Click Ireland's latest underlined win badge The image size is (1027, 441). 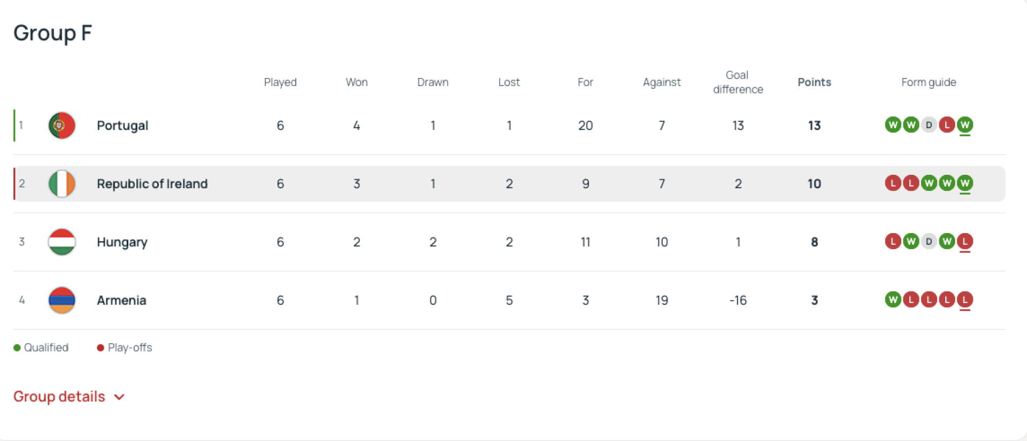click(x=965, y=183)
